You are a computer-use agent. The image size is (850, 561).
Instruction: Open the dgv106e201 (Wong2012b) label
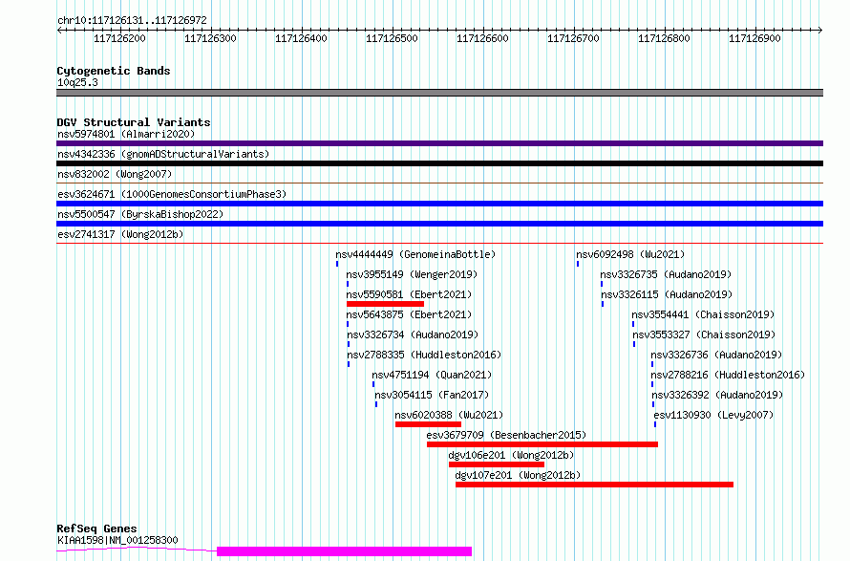pyautogui.click(x=511, y=455)
